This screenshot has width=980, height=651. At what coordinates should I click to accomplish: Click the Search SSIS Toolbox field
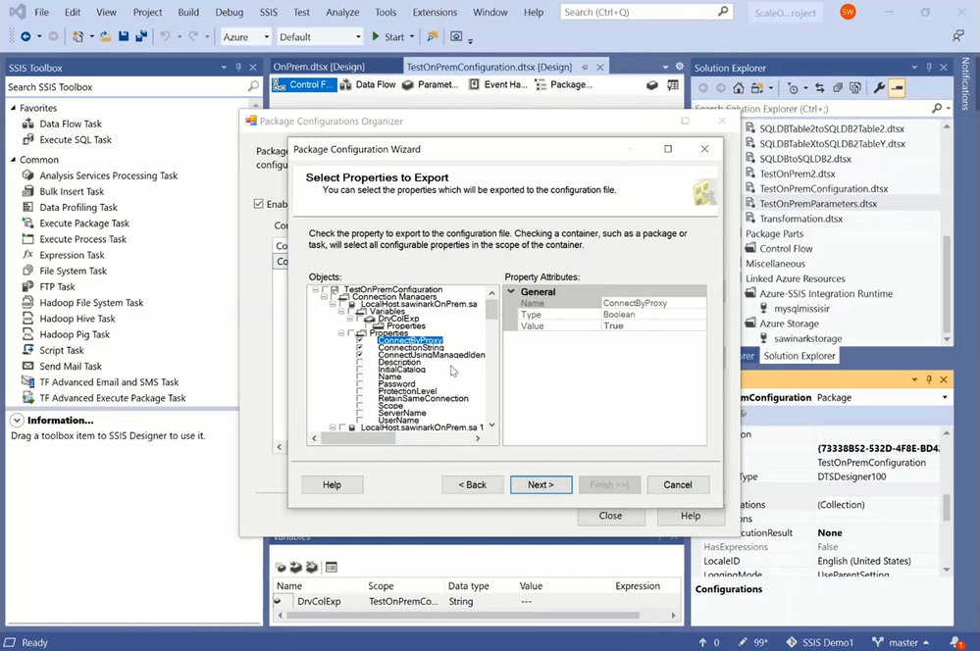(x=132, y=87)
